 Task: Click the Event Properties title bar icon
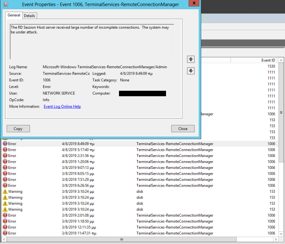(x=6, y=4)
